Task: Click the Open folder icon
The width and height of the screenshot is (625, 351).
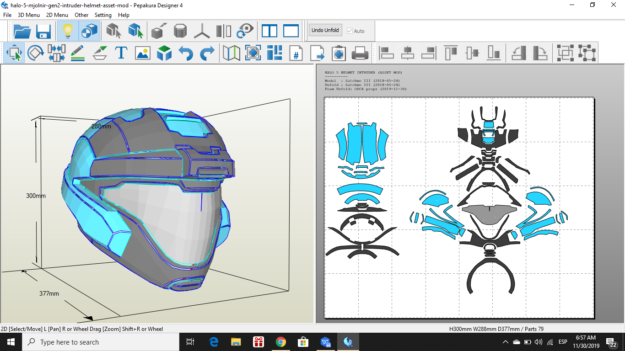Action: (x=22, y=31)
